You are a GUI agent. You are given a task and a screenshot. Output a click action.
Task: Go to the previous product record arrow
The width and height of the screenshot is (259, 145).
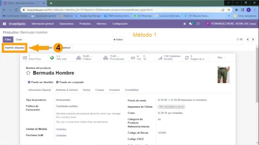click(x=248, y=39)
